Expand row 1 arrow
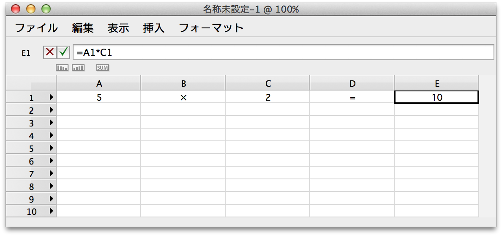Image resolution: width=502 pixels, height=236 pixels. coord(51,97)
